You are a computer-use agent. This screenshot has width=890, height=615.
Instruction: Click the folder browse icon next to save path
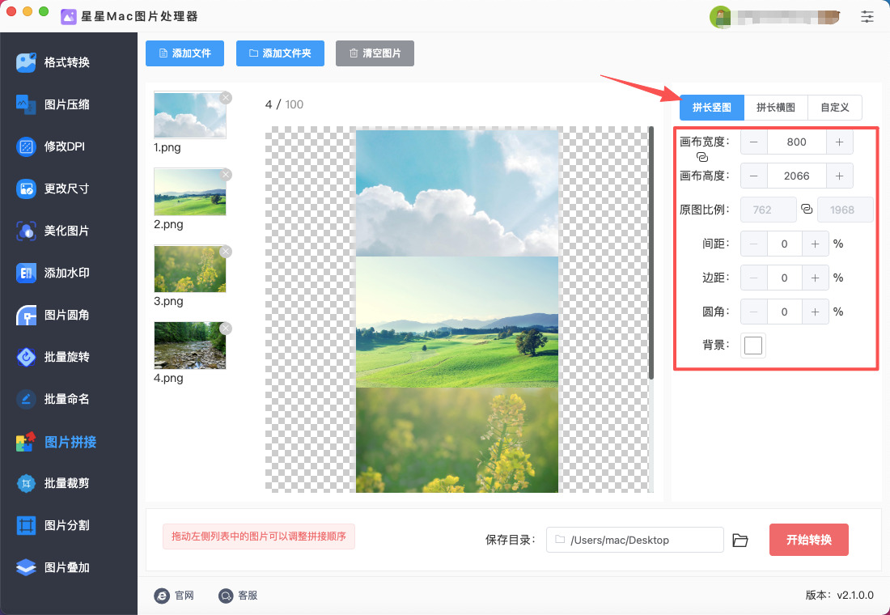tap(740, 540)
